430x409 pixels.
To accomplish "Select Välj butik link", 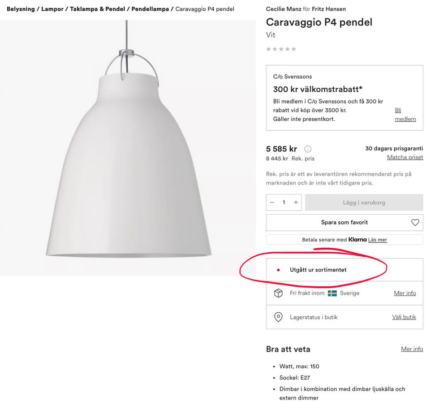I will 404,317.
